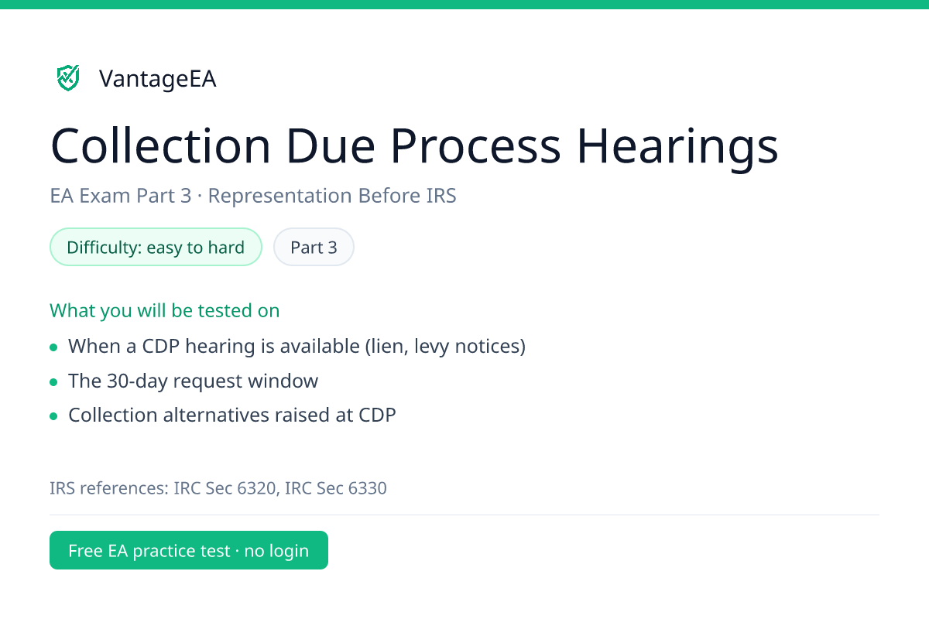
Task: Click the Collection Due Process Hearings title
Action: pos(414,145)
